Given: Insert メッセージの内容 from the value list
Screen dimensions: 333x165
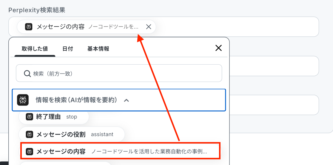Looking at the screenshot, I should pos(119,152).
